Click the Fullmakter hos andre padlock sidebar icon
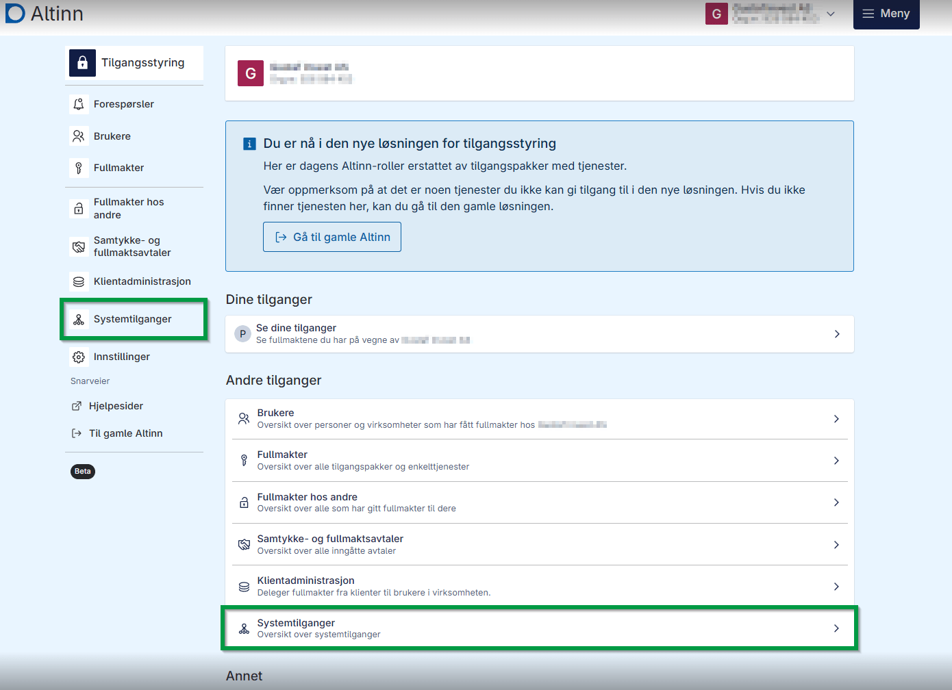Viewport: 952px width, 690px height. point(79,208)
